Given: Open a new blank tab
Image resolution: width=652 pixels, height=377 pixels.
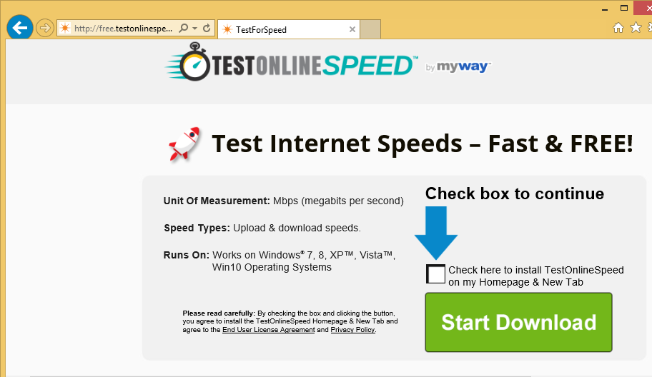Looking at the screenshot, I should (x=370, y=29).
